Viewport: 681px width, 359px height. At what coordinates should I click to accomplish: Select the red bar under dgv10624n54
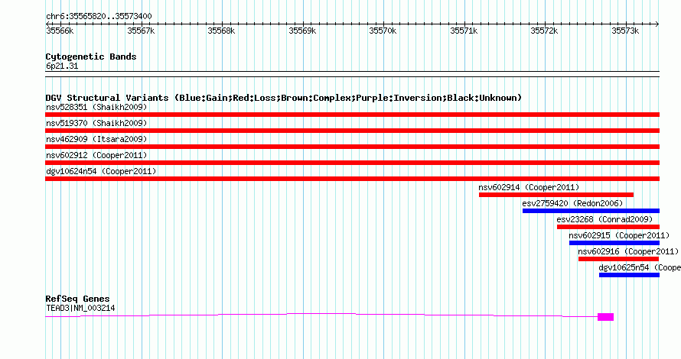(352, 179)
